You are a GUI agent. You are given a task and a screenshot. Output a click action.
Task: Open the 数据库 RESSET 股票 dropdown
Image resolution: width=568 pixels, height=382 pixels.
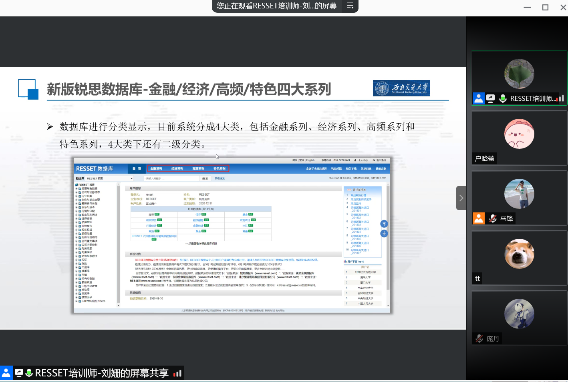tap(109, 178)
